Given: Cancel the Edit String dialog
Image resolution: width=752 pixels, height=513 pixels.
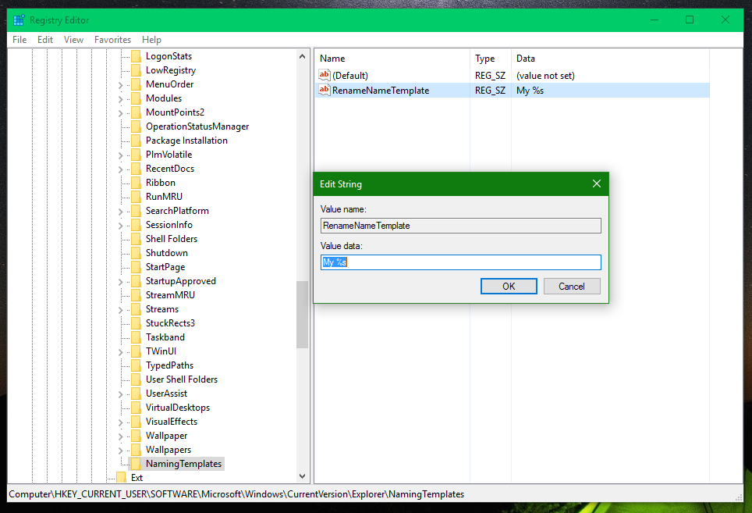Looking at the screenshot, I should point(572,287).
